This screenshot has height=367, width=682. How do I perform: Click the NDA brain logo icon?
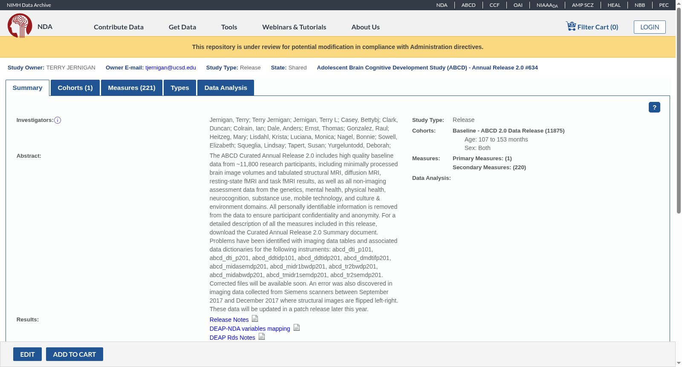tap(20, 26)
